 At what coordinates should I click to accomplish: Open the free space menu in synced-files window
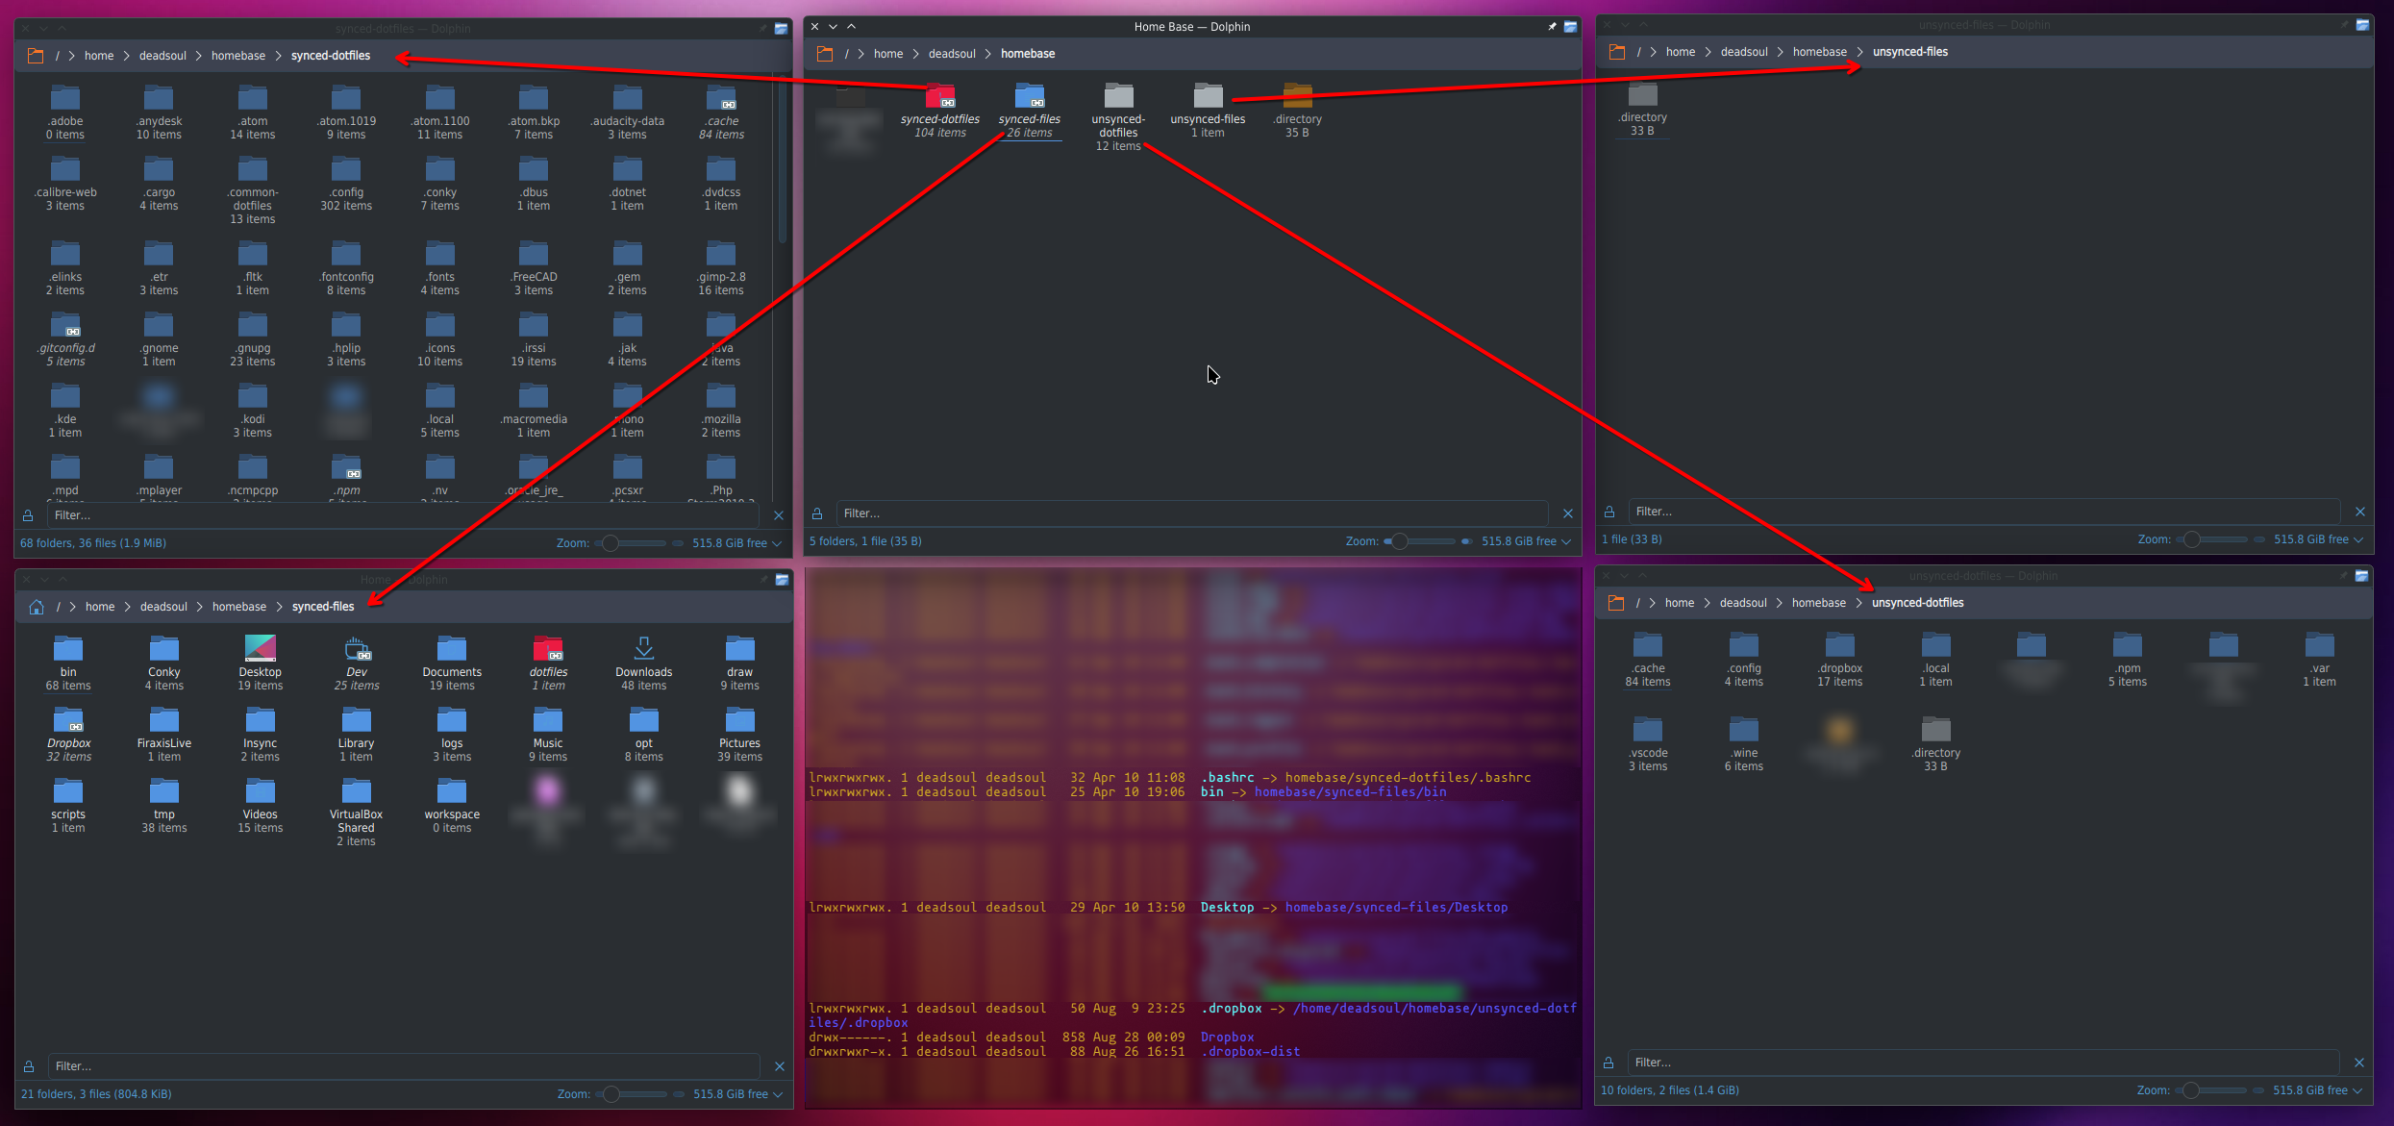coord(778,1094)
